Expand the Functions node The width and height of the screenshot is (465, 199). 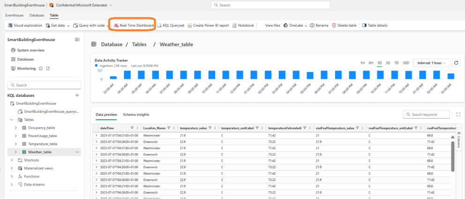pos(12,176)
